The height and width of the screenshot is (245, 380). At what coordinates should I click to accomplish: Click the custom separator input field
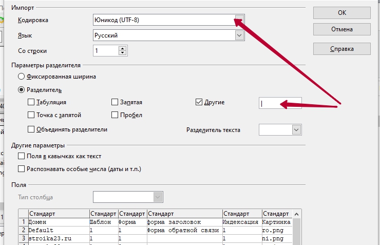tap(280, 103)
